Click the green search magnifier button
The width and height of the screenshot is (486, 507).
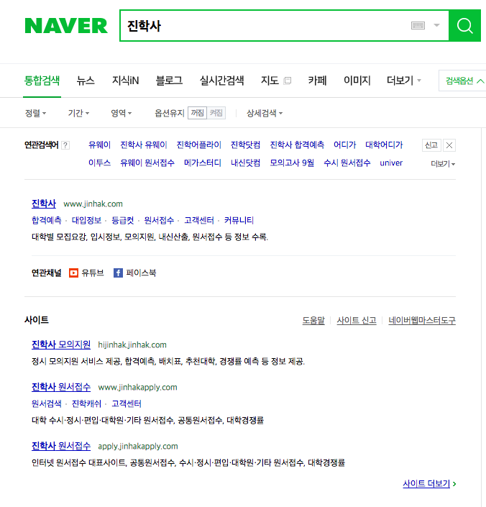[464, 26]
